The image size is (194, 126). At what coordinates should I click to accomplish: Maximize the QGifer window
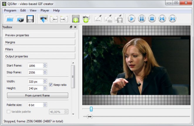[x=176, y=3]
